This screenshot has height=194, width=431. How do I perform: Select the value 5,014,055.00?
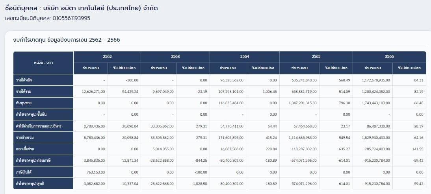(x=163, y=149)
